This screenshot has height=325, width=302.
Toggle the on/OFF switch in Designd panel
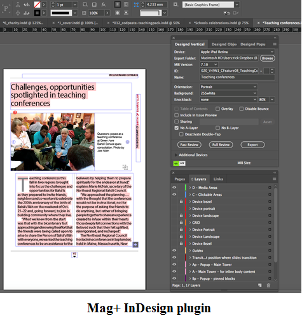click(x=179, y=163)
